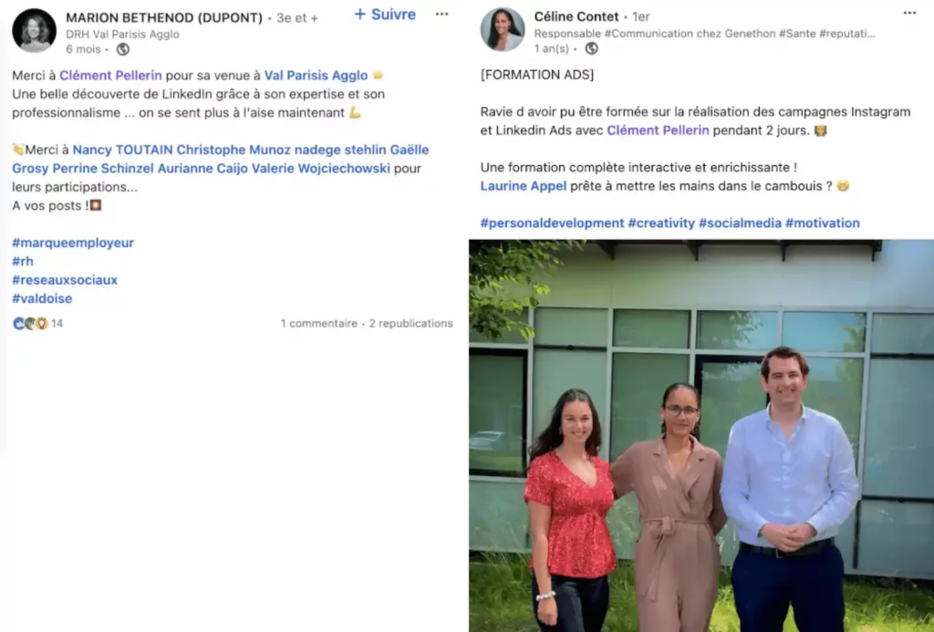Viewport: 934px width, 632px height.
Task: Open the three-dot menu on Marion's post
Action: pyautogui.click(x=441, y=15)
